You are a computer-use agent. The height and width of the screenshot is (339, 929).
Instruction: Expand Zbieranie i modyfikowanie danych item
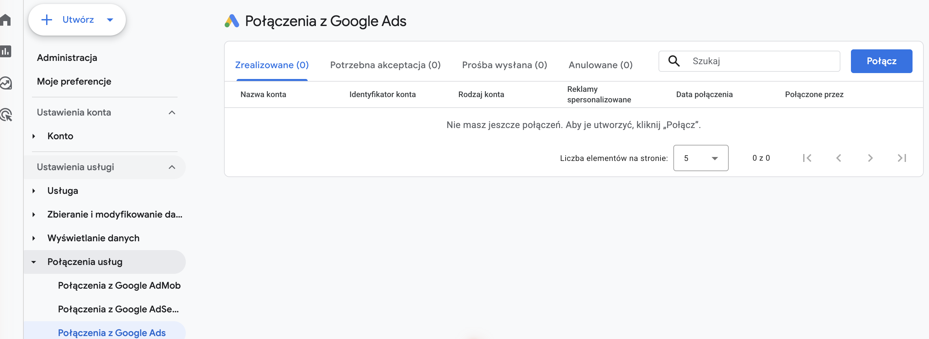tap(34, 215)
